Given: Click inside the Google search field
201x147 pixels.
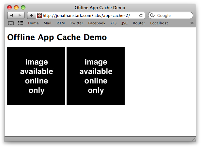Looking at the screenshot, I should pos(174,15).
